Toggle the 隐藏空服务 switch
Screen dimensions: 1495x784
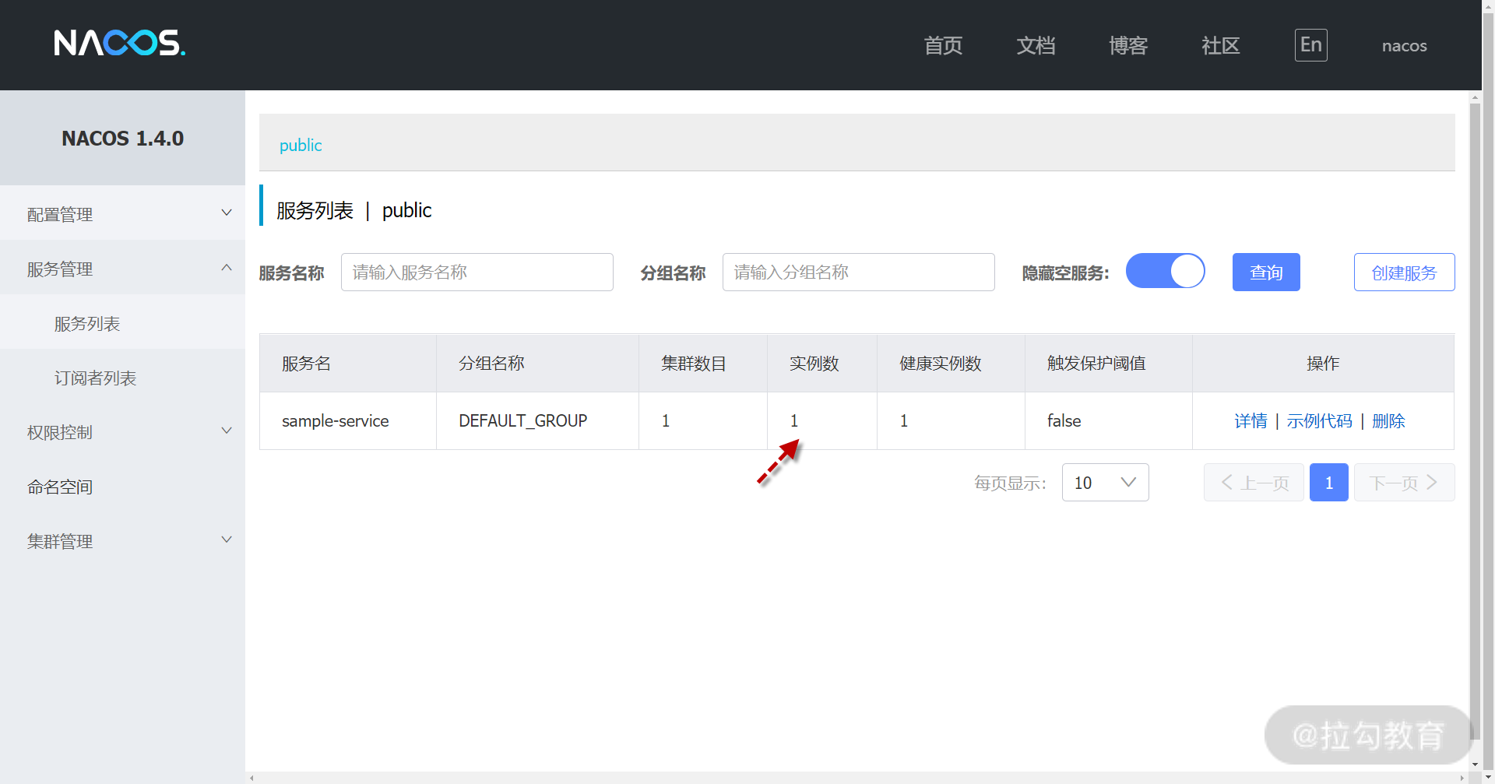click(x=1166, y=271)
